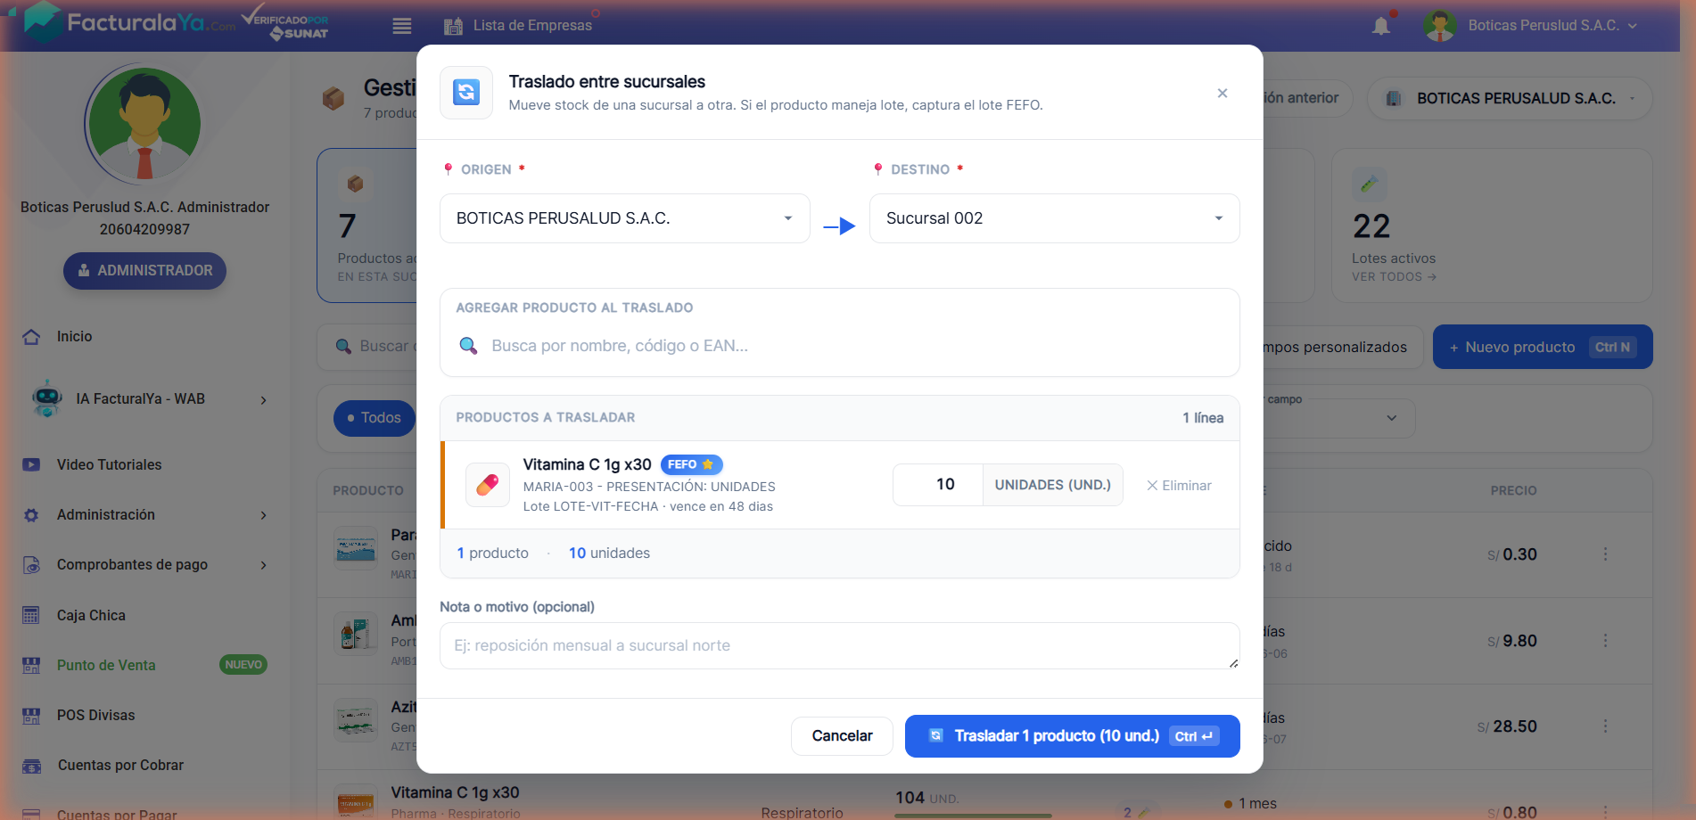Open VER TODOS link under Lotes activos

(1394, 277)
